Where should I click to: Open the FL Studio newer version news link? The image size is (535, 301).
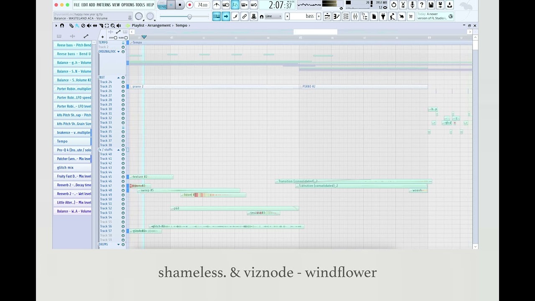tap(435, 16)
